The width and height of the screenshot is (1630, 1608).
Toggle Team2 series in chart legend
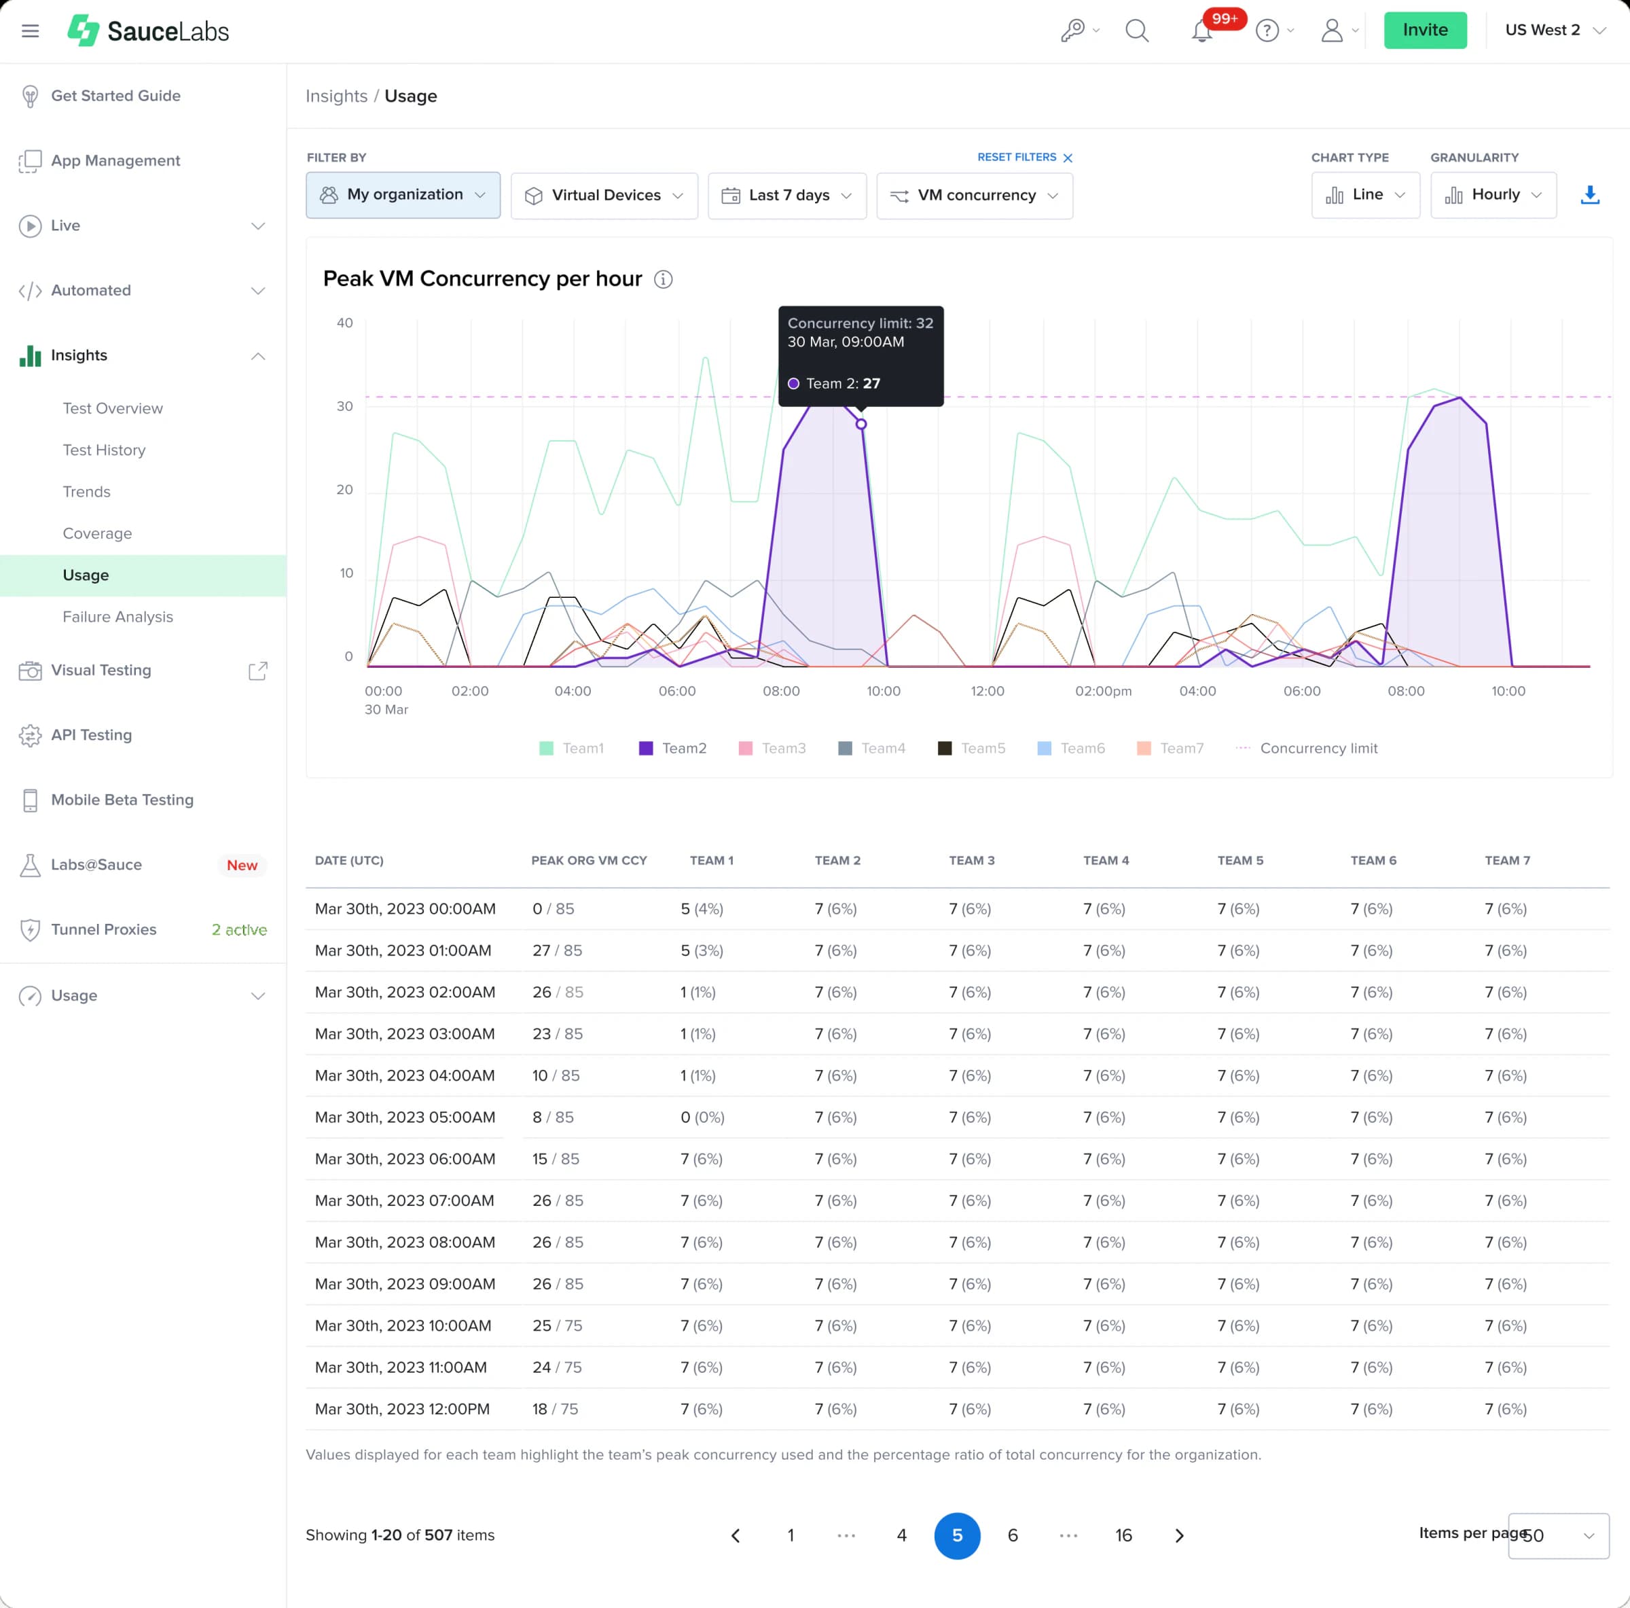point(672,748)
